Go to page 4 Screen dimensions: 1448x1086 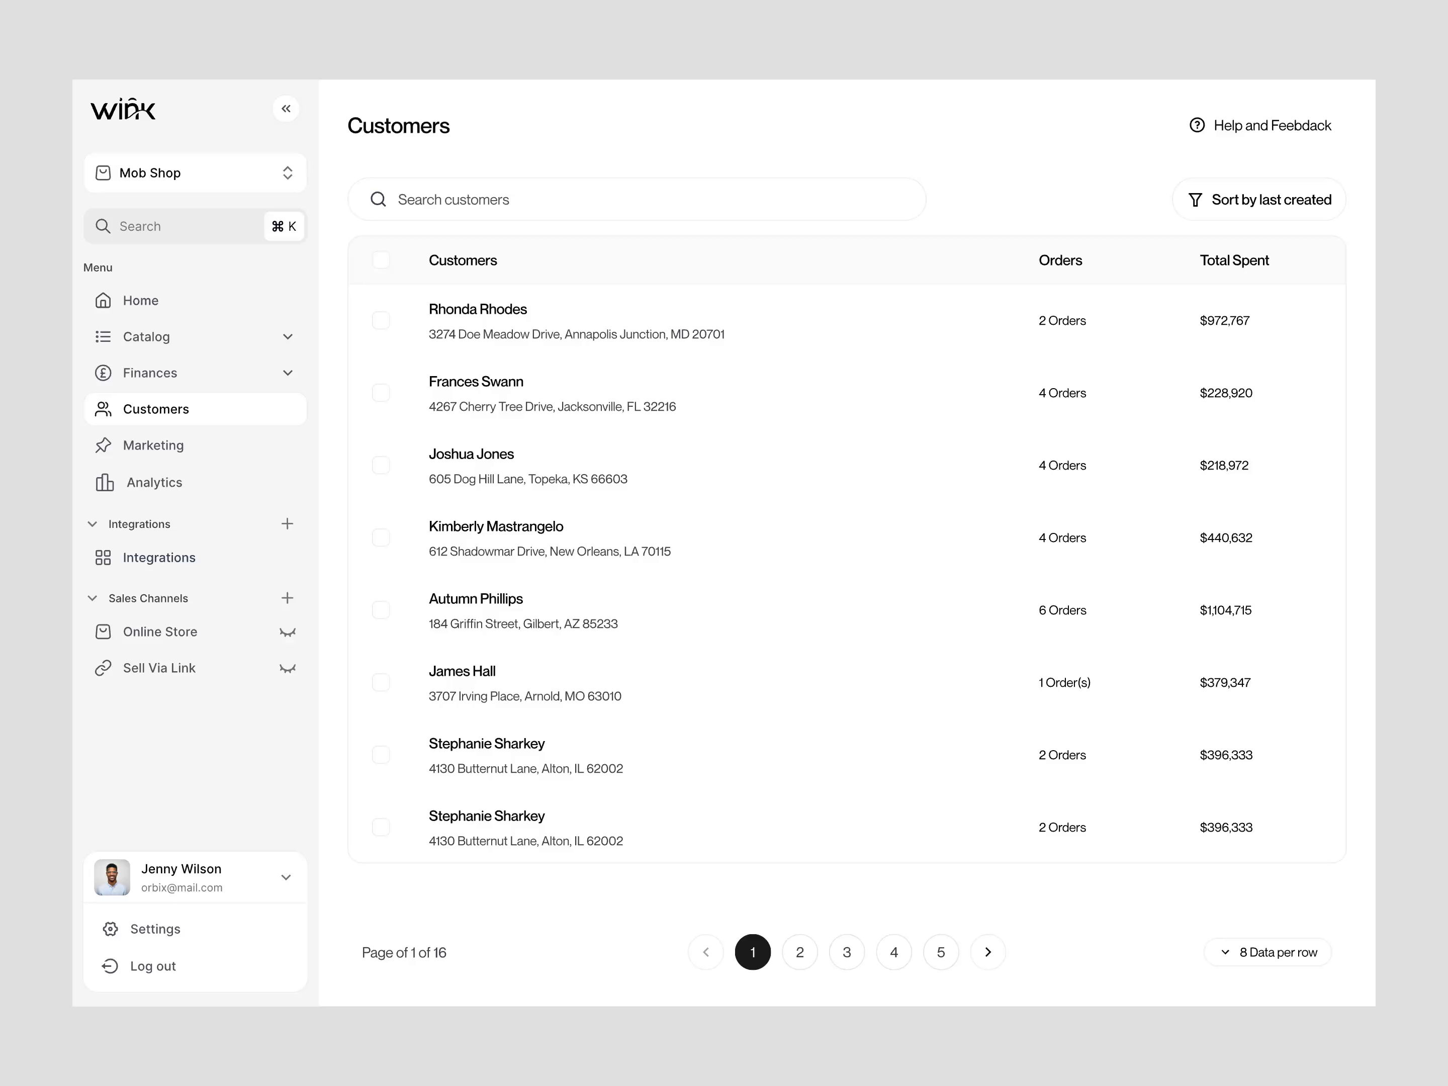[x=894, y=952]
